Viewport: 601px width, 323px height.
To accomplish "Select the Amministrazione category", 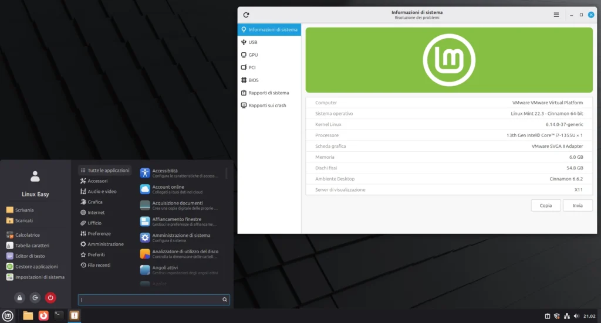I will pos(104,244).
